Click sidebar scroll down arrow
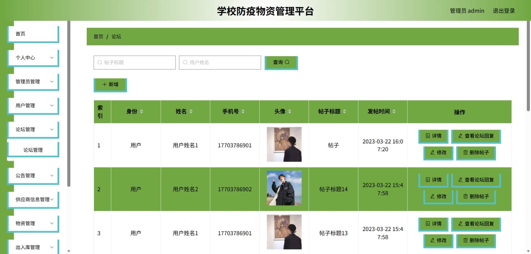The height and width of the screenshot is (254, 531). click(69, 251)
